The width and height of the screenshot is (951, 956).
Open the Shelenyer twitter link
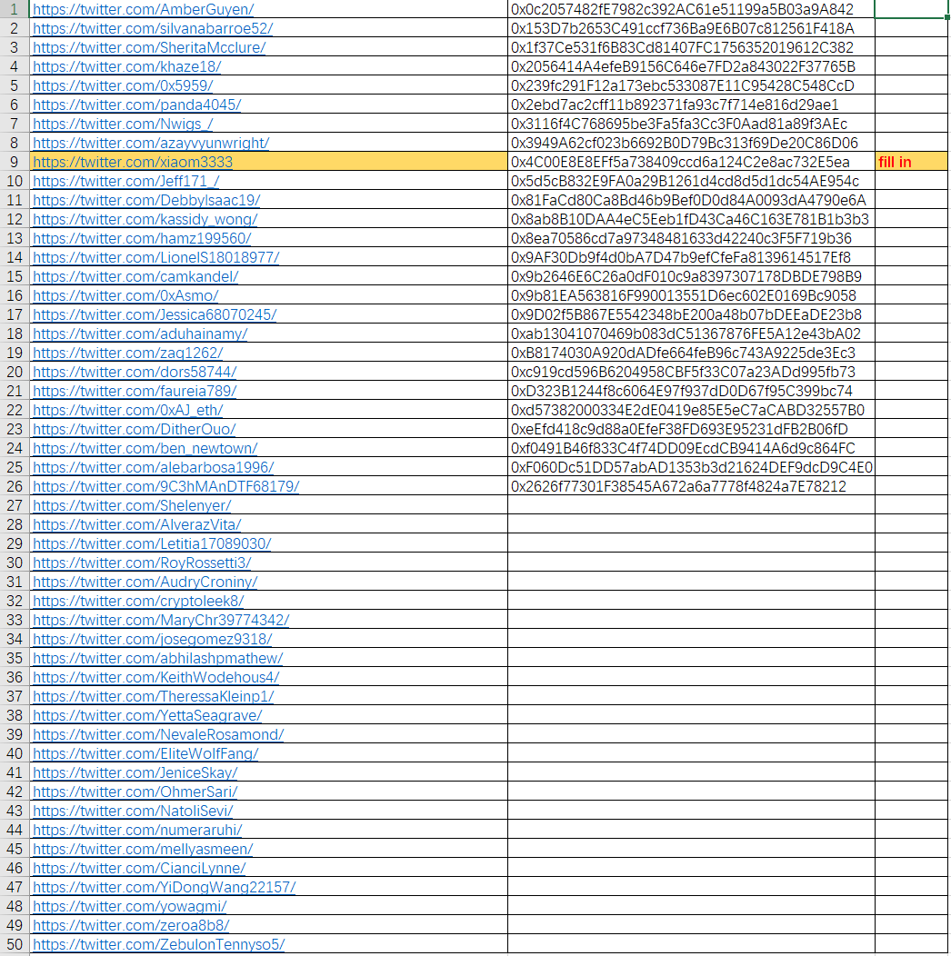coord(133,505)
